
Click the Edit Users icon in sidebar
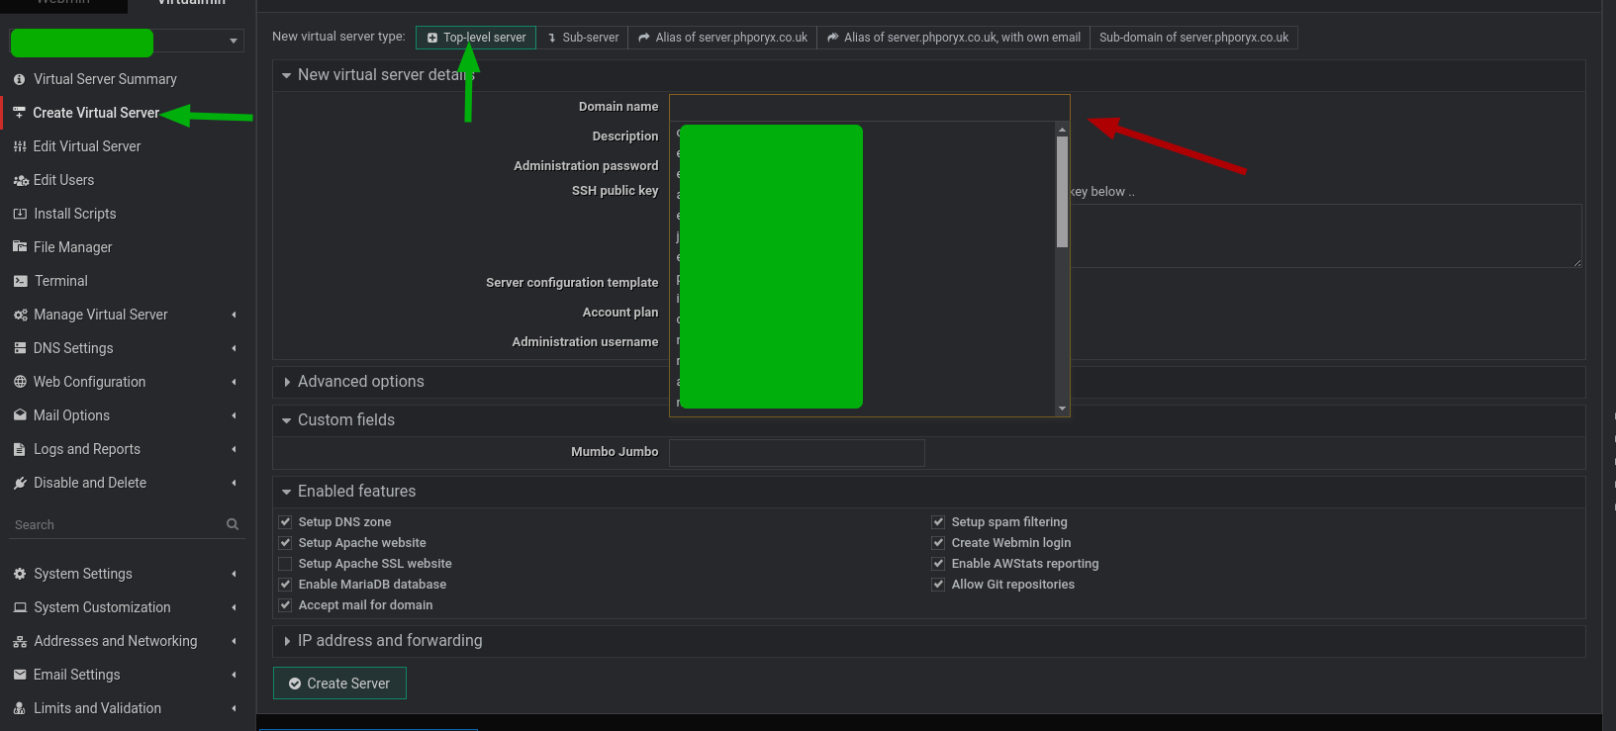tap(20, 180)
